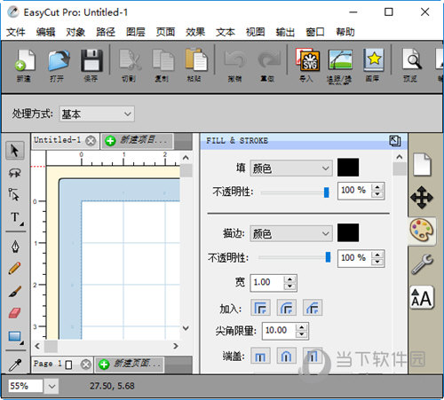Image resolution: width=444 pixels, height=400 pixels.
Task: Close the Untitled-1 tab
Action: [x=91, y=141]
